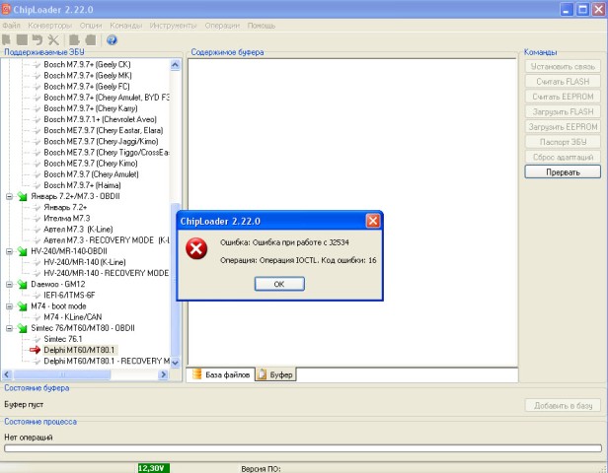Click the blue help question mark toolbar icon

click(x=112, y=40)
